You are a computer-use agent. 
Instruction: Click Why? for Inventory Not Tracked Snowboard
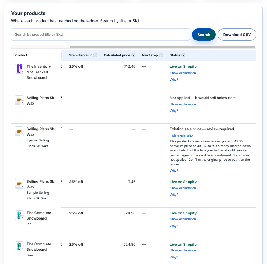174,80
